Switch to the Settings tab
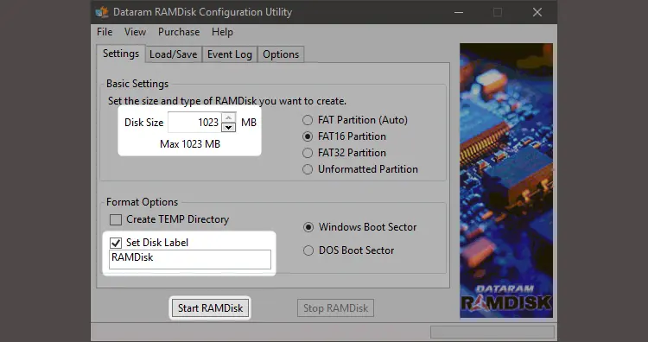The image size is (648, 342). click(121, 54)
